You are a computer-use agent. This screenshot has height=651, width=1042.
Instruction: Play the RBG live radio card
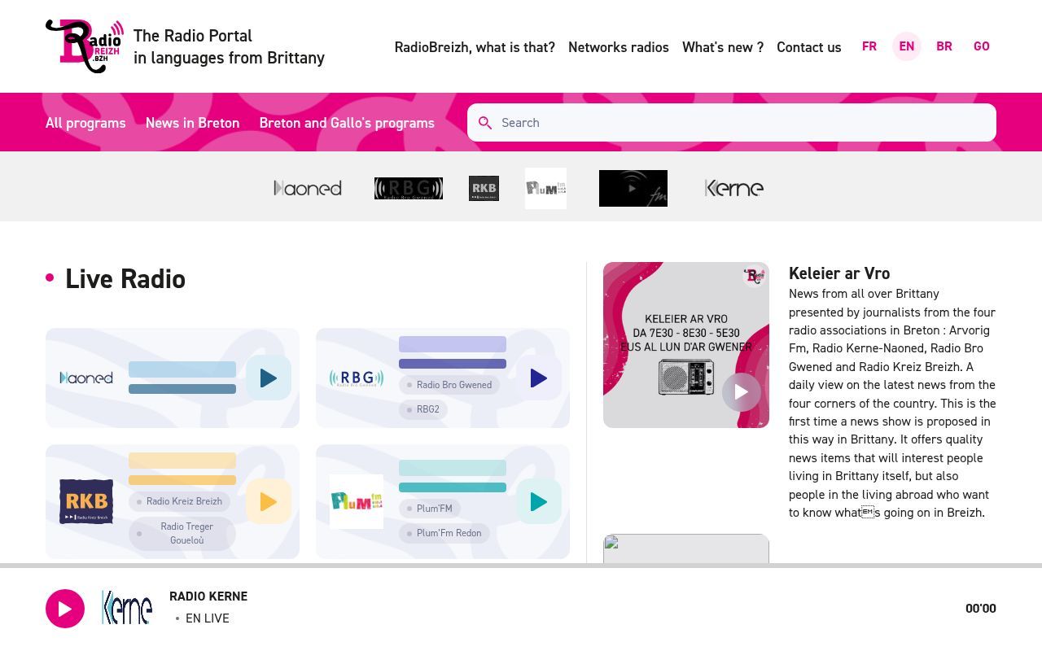point(539,378)
